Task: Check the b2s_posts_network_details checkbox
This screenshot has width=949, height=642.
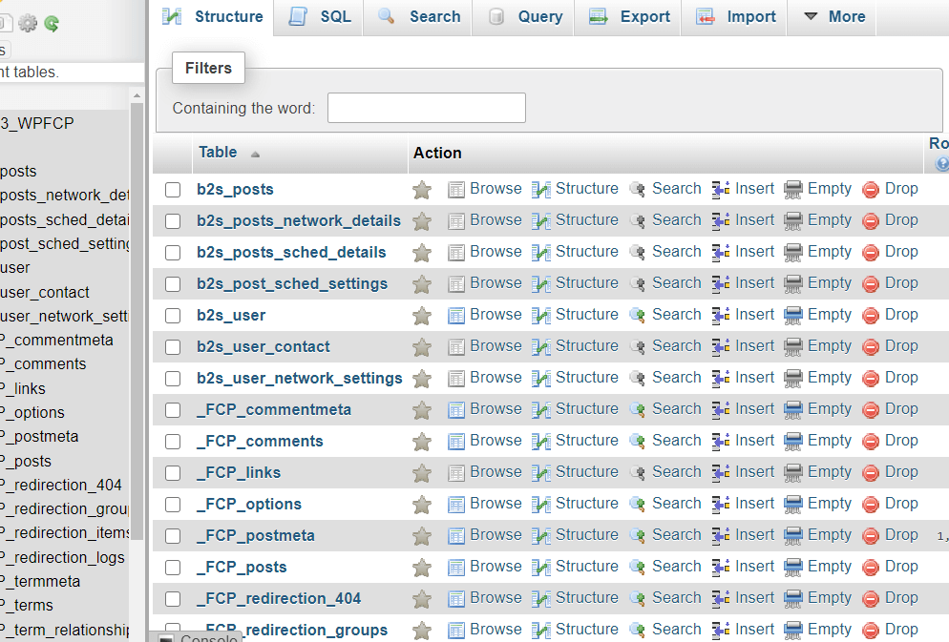Action: click(173, 221)
